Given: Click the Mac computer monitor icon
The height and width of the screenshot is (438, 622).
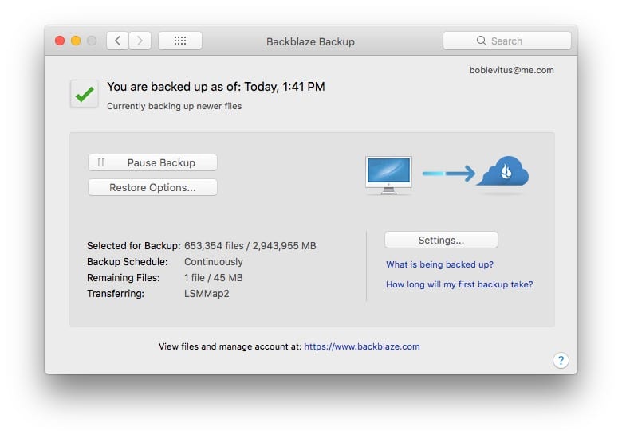Looking at the screenshot, I should [x=388, y=174].
